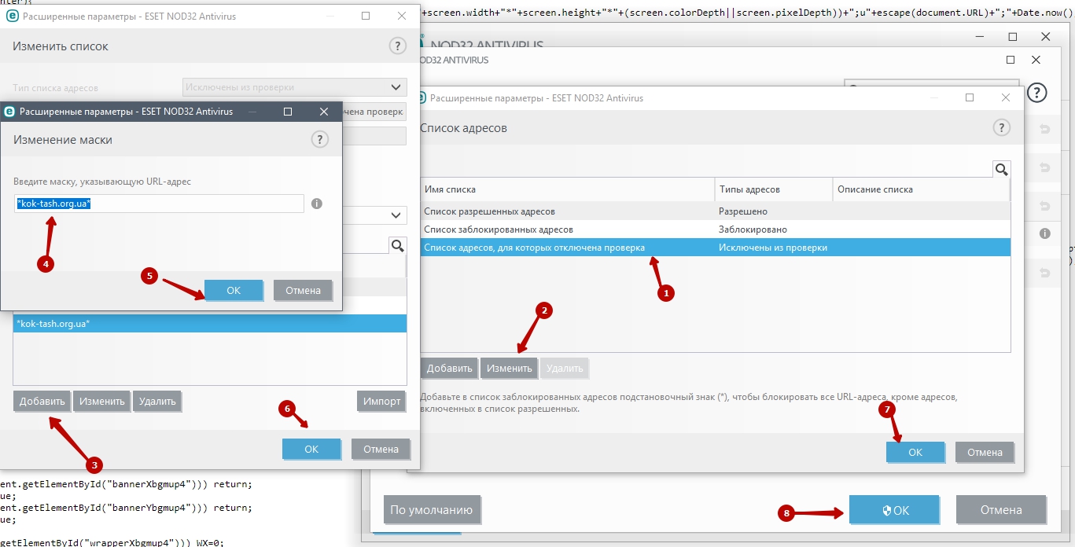The height and width of the screenshot is (547, 1075).
Task: Expand the dropdown chevron below the mask dialog
Action: tap(396, 215)
